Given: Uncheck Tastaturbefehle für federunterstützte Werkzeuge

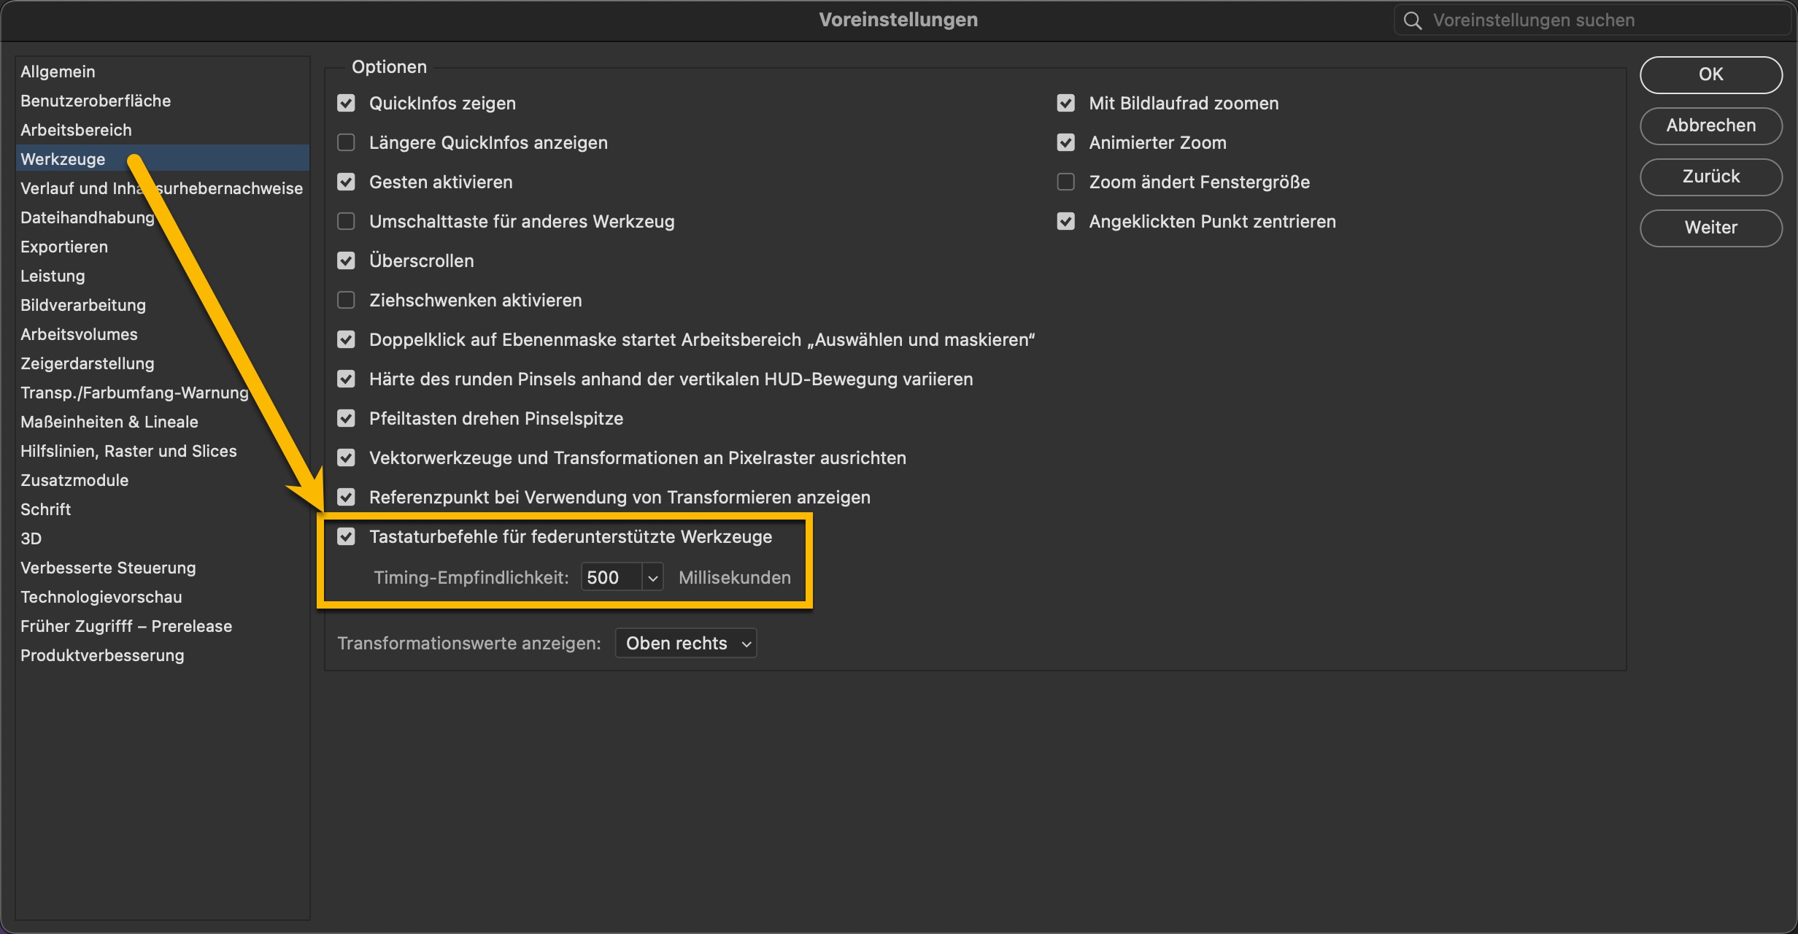Looking at the screenshot, I should pyautogui.click(x=346, y=536).
